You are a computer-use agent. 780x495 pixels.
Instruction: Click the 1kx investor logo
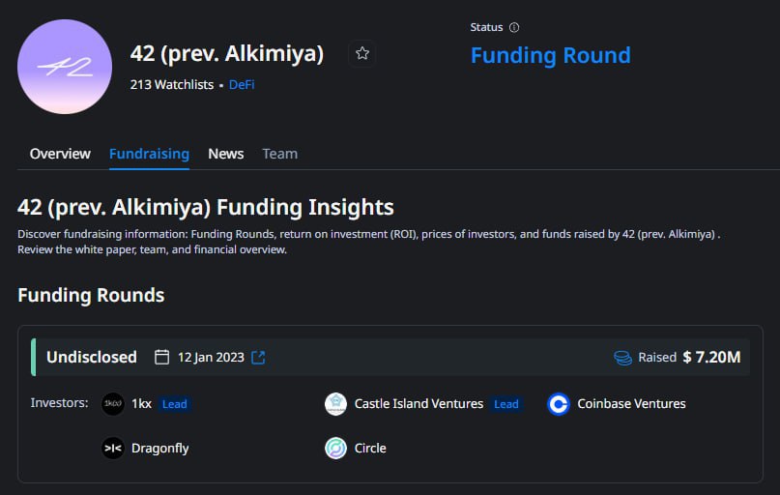coord(113,403)
